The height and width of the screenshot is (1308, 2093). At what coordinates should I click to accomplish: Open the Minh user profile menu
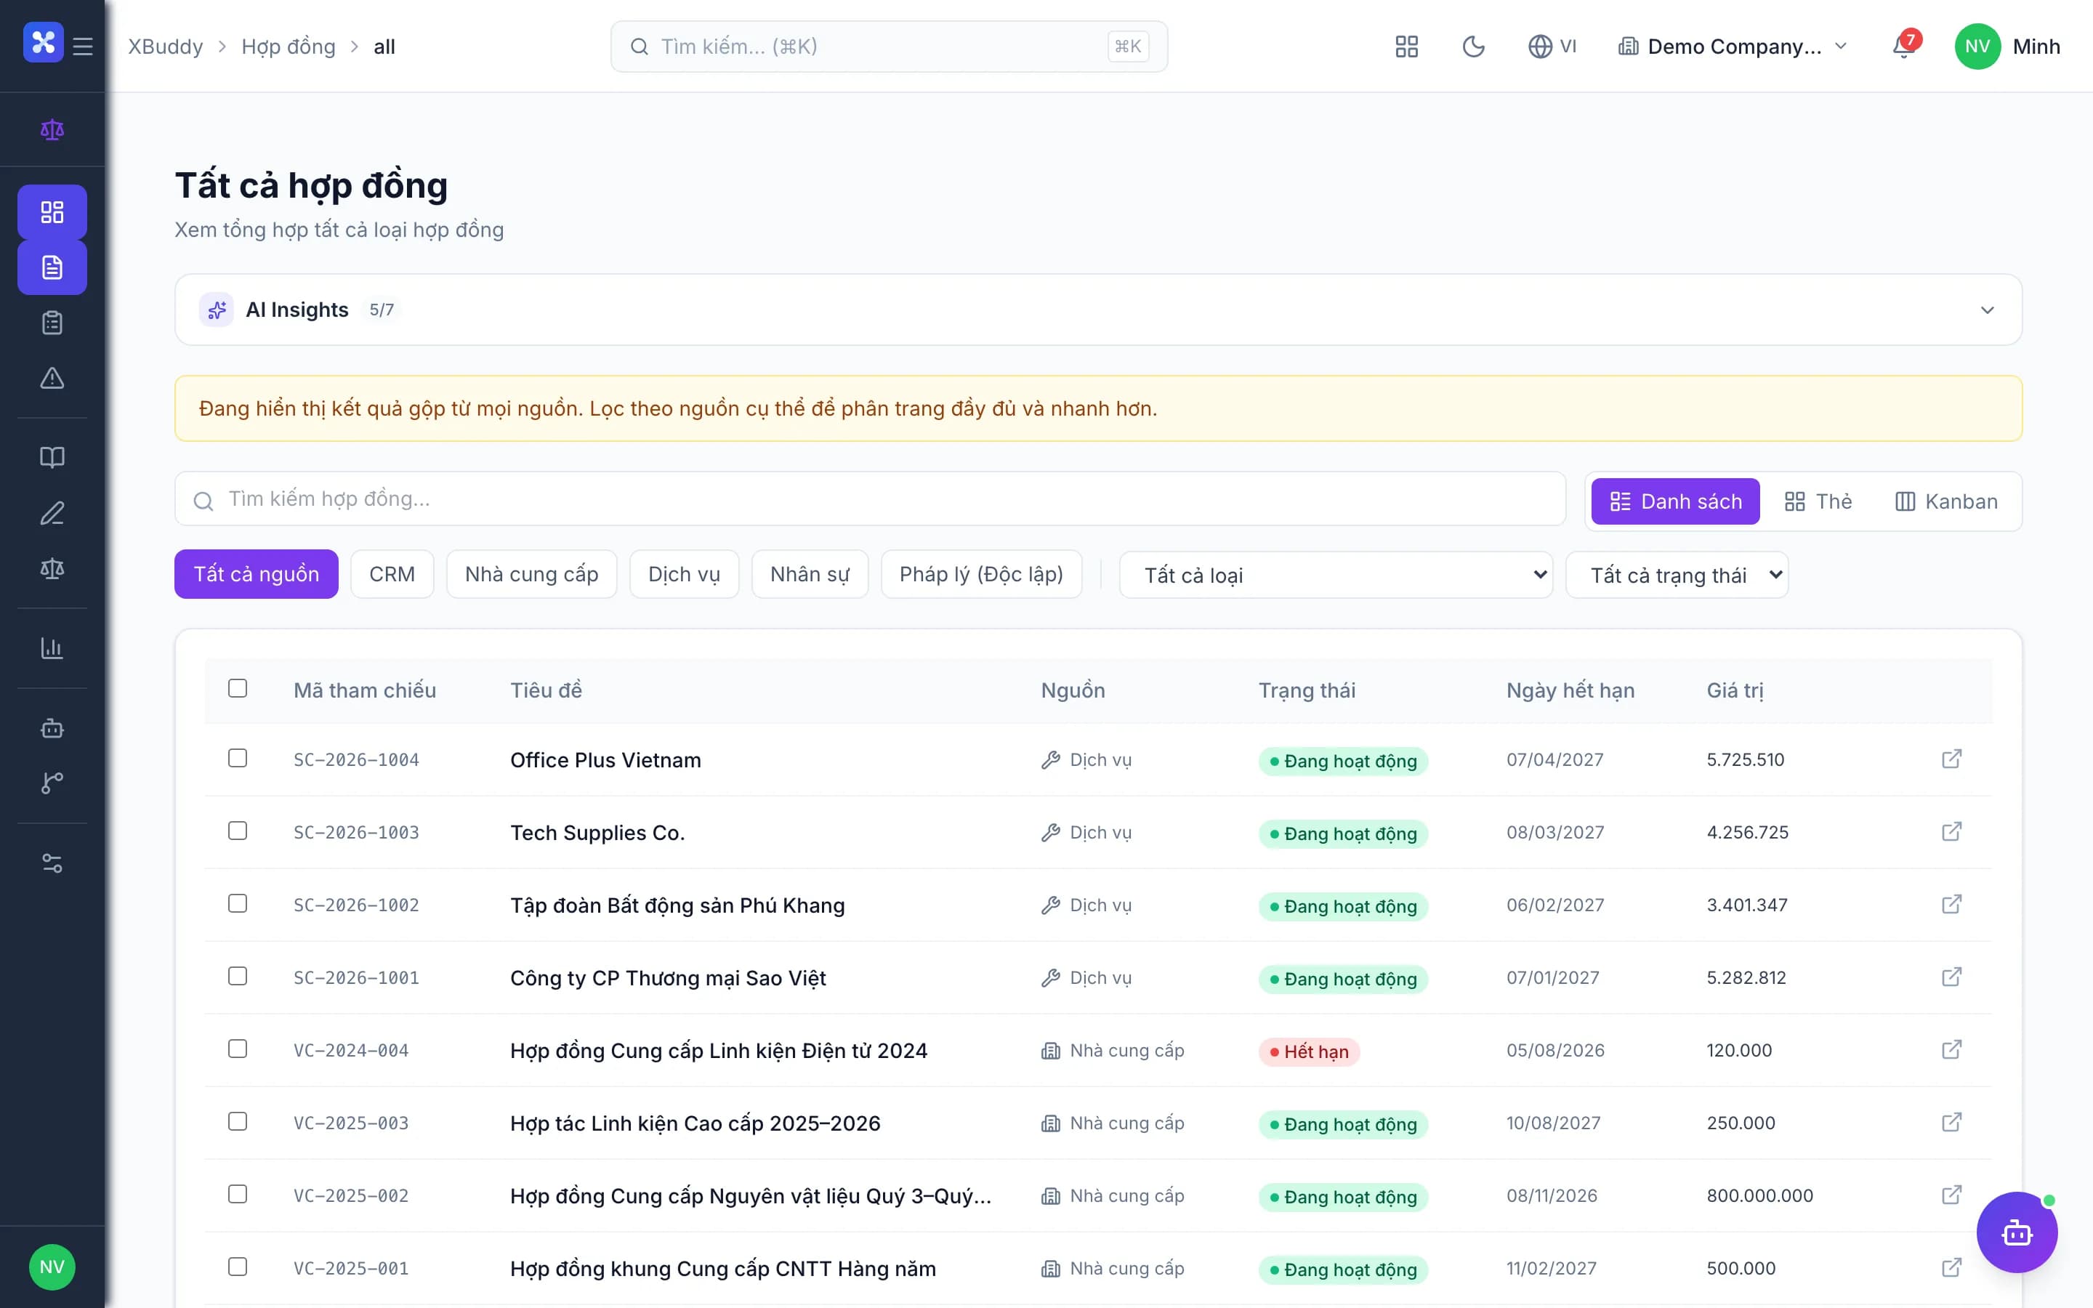pyautogui.click(x=2007, y=47)
